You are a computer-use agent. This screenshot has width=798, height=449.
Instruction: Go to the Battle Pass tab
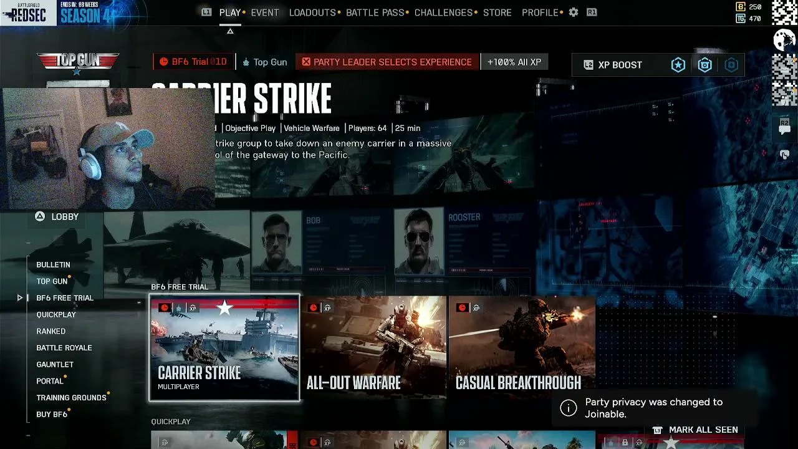375,12
